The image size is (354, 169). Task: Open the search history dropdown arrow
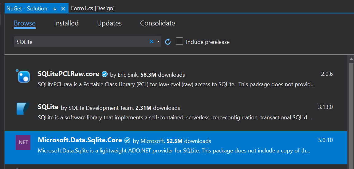pyautogui.click(x=158, y=41)
